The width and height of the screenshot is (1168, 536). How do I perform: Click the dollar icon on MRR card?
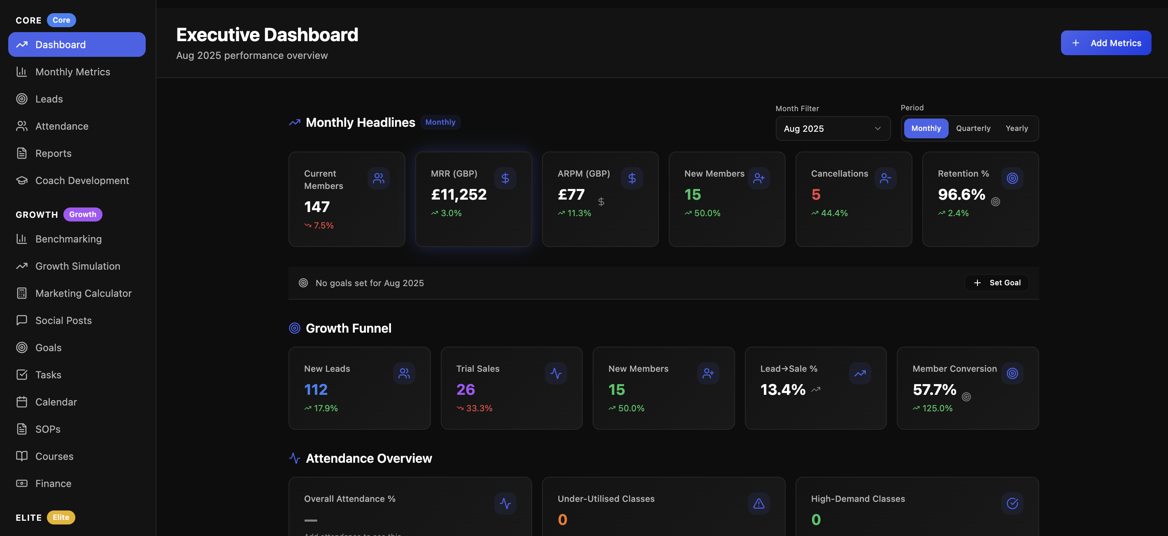pyautogui.click(x=505, y=178)
